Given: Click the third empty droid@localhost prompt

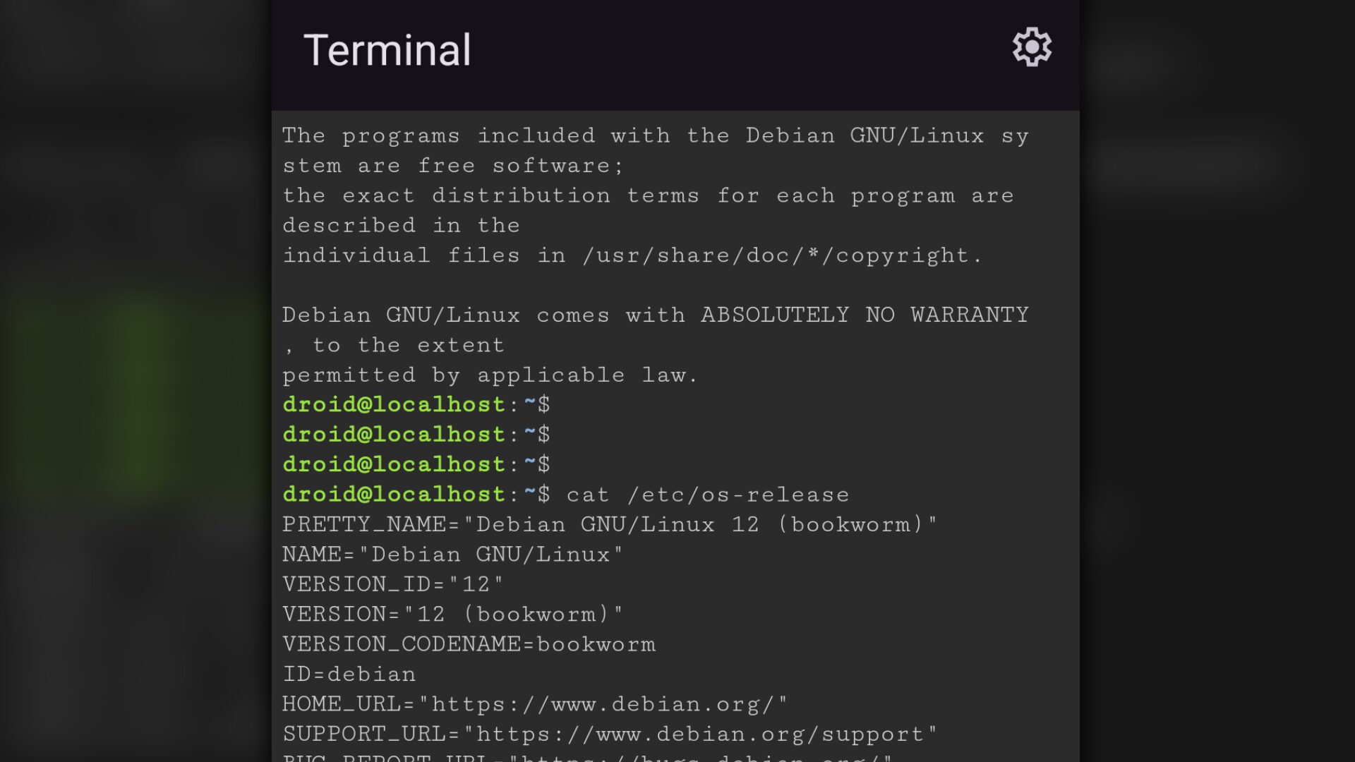Looking at the screenshot, I should (416, 465).
